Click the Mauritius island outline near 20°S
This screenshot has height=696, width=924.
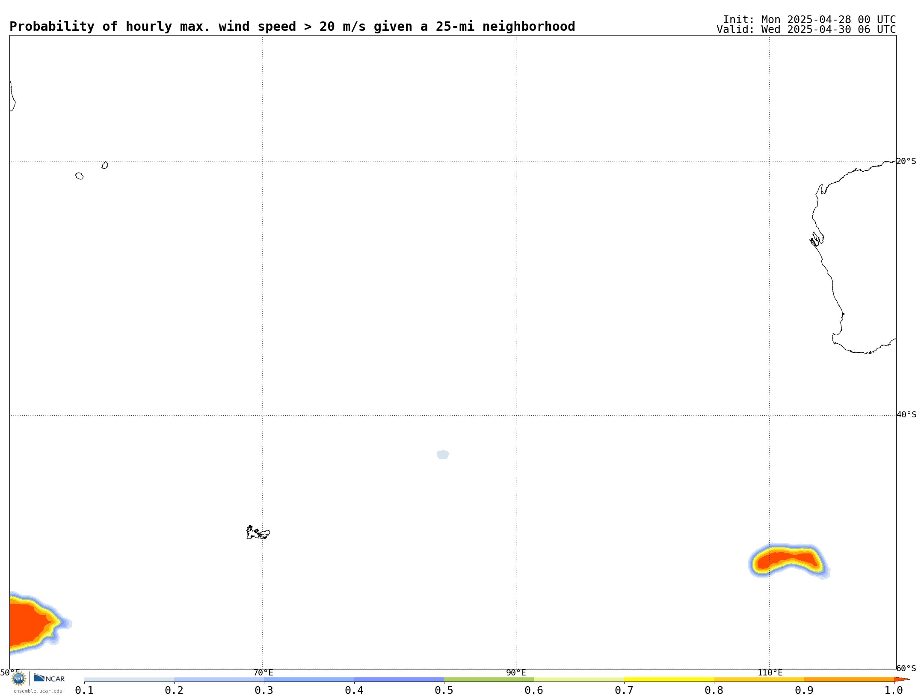point(105,165)
